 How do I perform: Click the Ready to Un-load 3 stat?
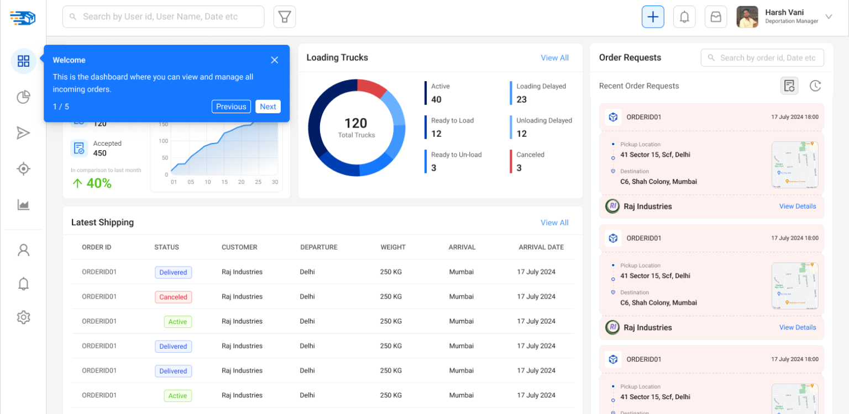454,162
